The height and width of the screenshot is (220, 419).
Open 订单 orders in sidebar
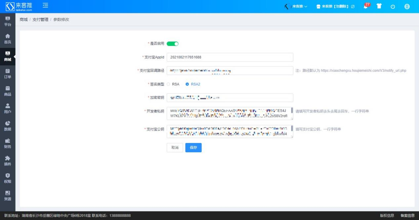coord(8,74)
